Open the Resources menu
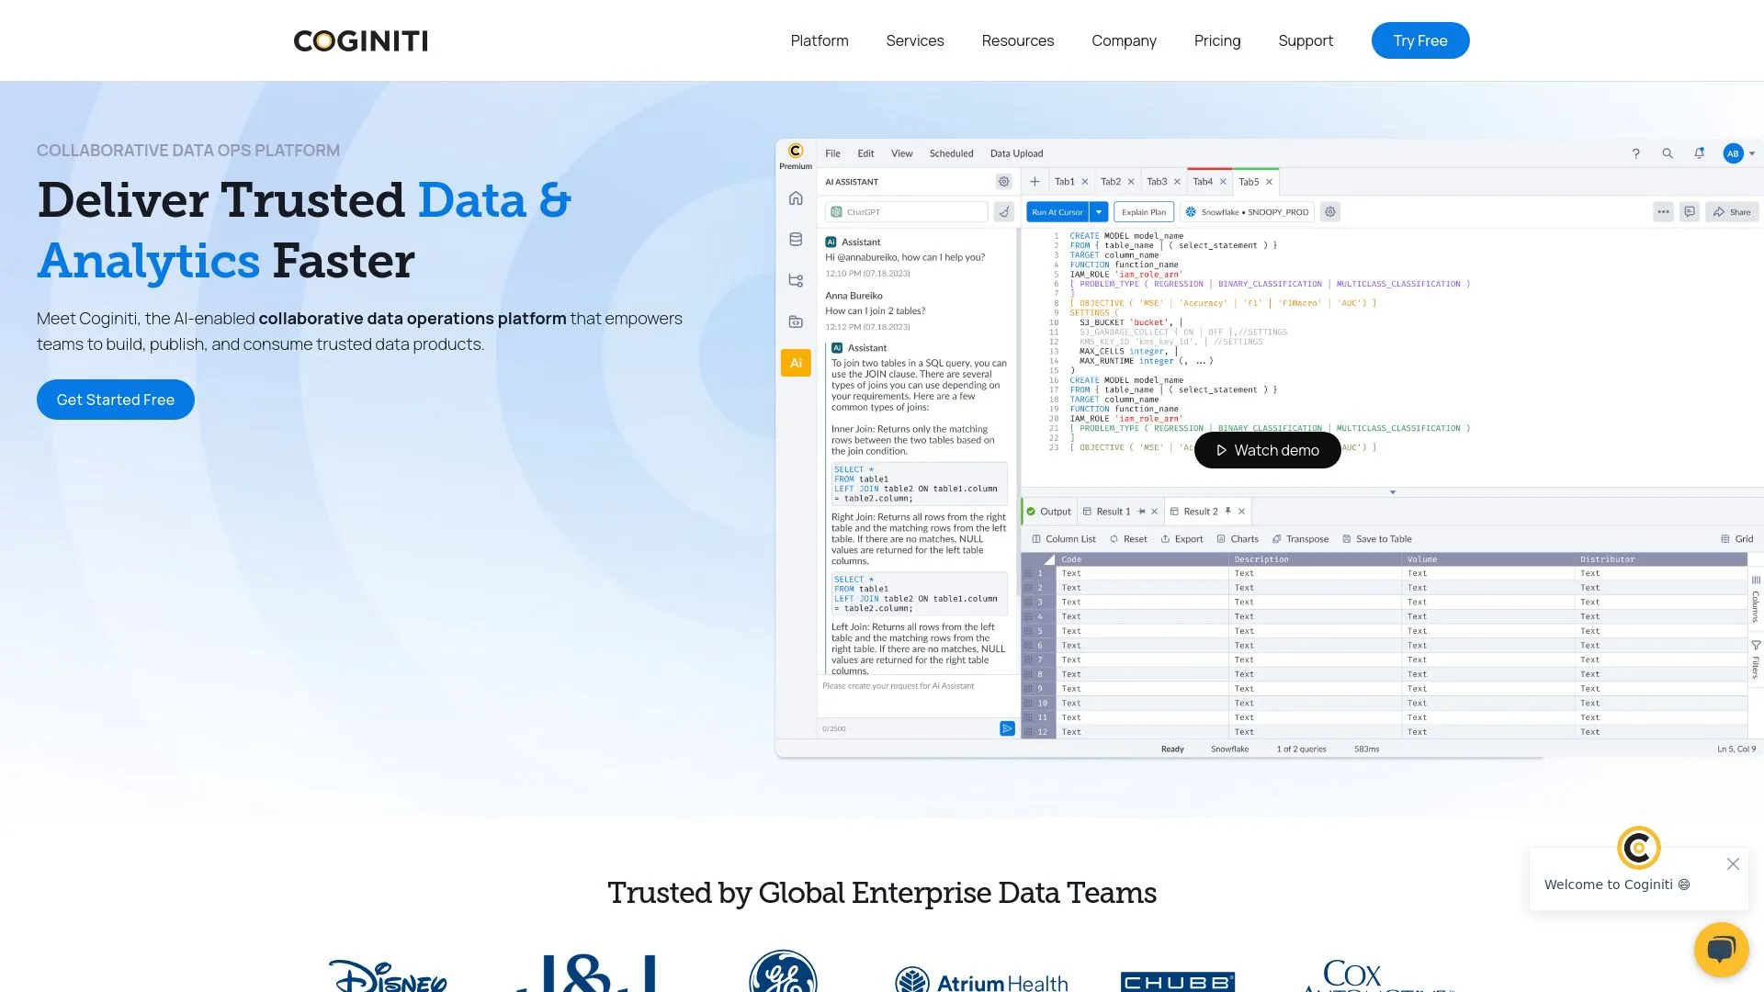 coord(1017,40)
